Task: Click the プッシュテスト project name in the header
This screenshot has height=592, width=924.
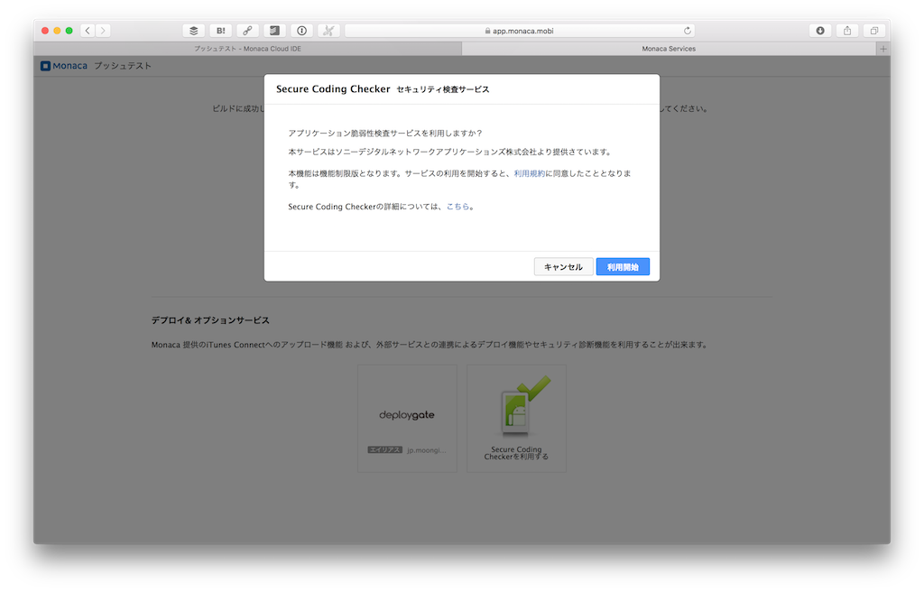Action: point(123,66)
